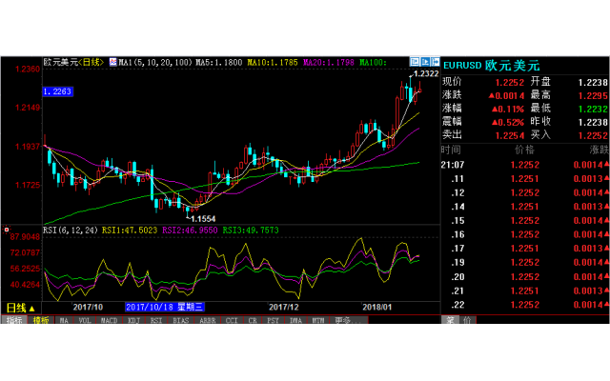
Task: Click the 开盘 value 1.2238
Action: point(593,83)
